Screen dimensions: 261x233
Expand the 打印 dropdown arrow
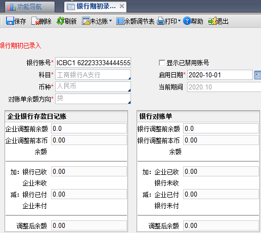[x=179, y=21]
